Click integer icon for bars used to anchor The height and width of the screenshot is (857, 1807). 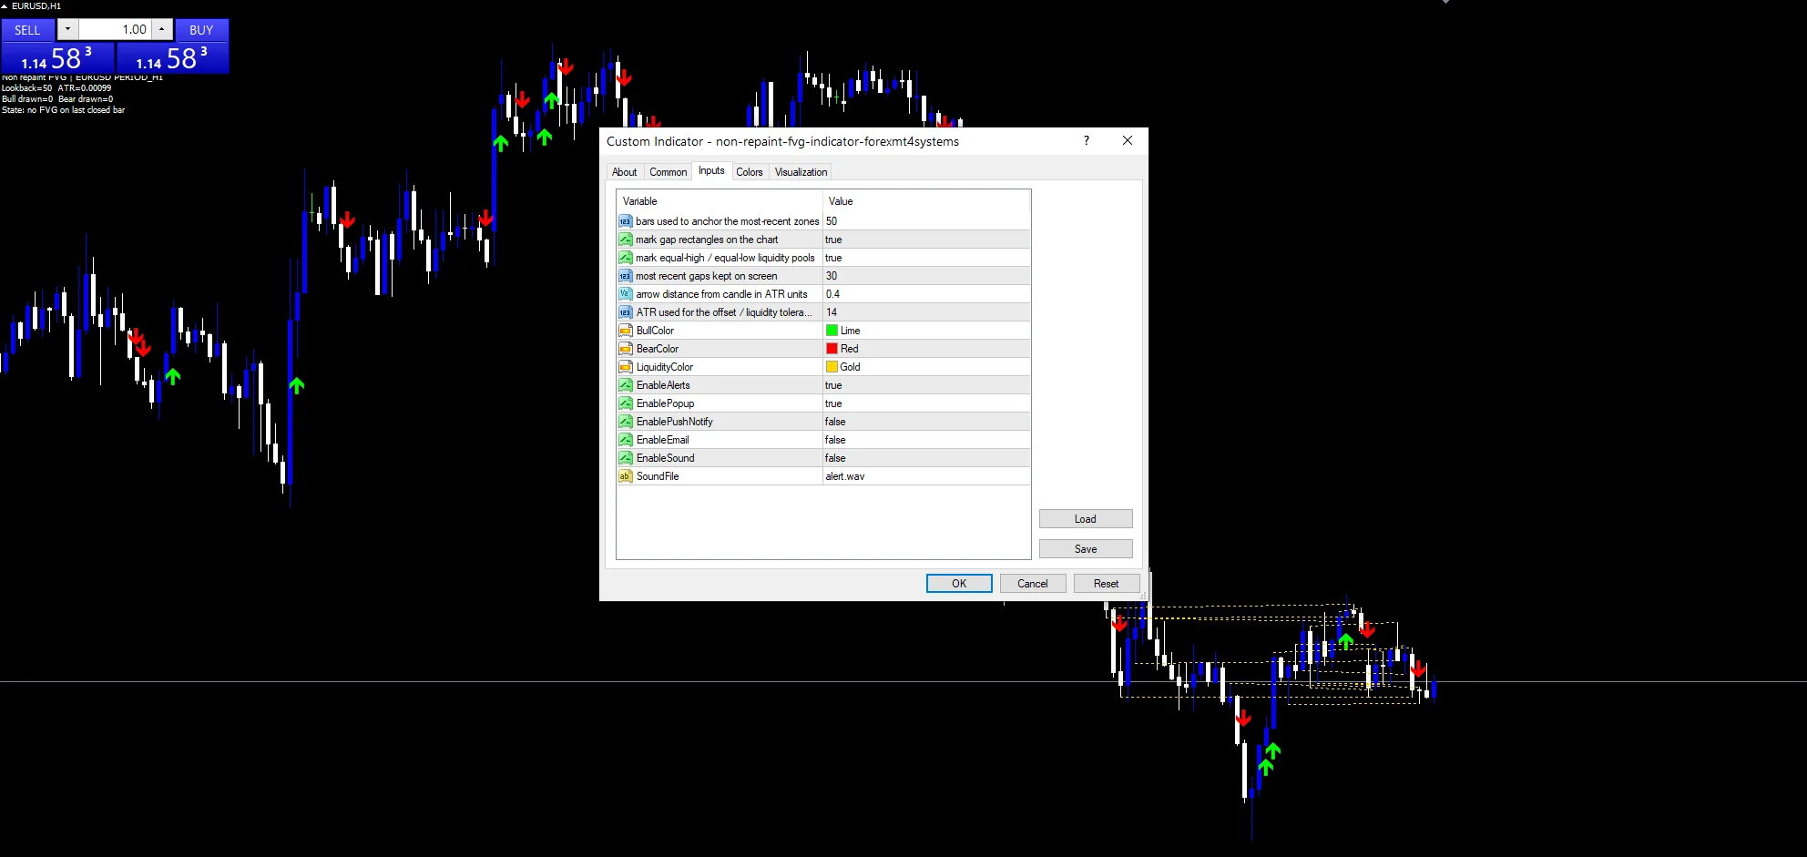(x=625, y=221)
